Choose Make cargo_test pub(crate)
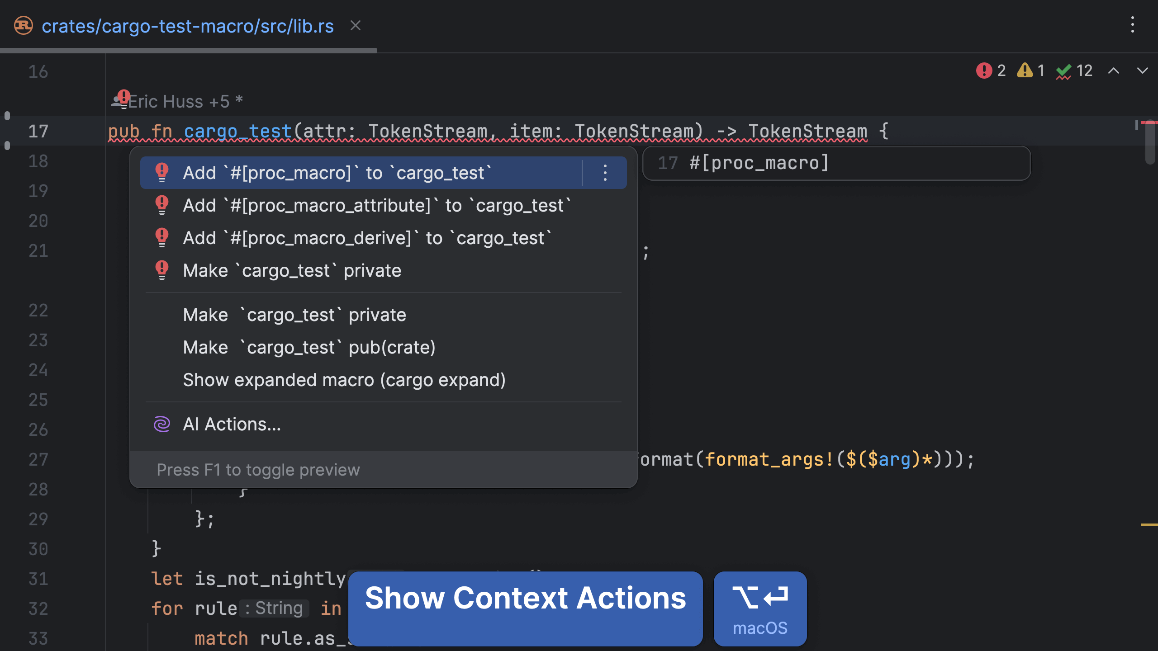1158x651 pixels. click(x=309, y=347)
